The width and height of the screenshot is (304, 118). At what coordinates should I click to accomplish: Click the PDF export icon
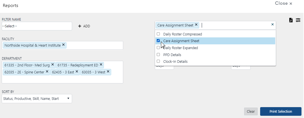pos(291,20)
